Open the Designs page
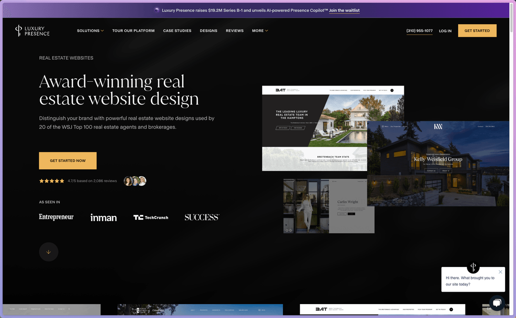The image size is (516, 318). (208, 31)
